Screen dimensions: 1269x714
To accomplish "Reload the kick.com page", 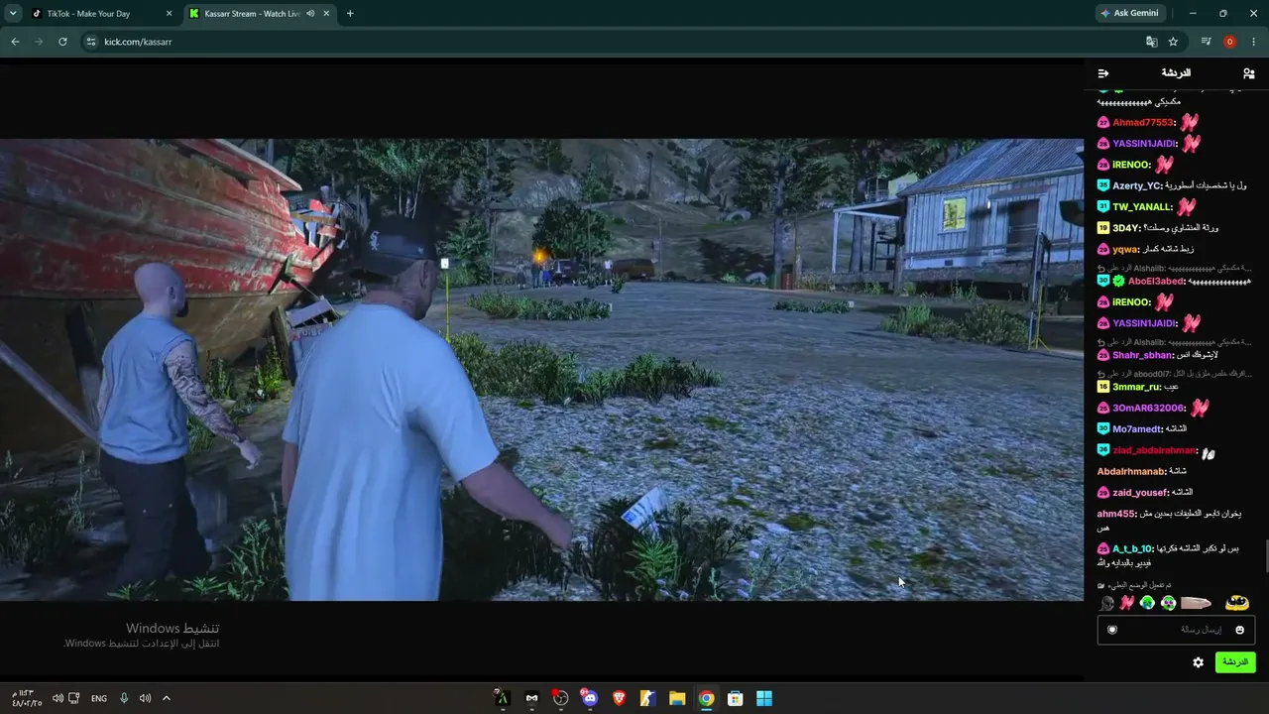I will (62, 42).
